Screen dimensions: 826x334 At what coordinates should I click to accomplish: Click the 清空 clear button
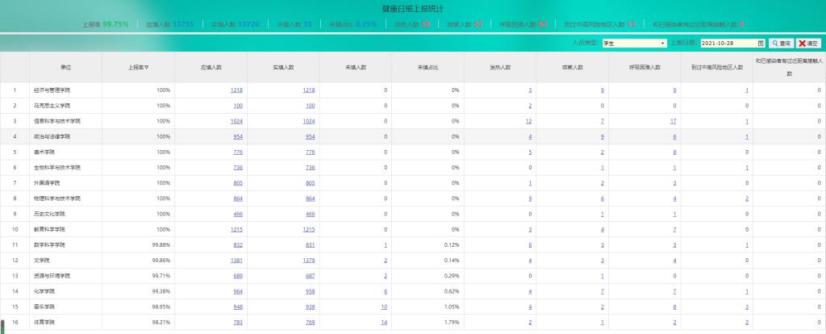click(x=809, y=43)
